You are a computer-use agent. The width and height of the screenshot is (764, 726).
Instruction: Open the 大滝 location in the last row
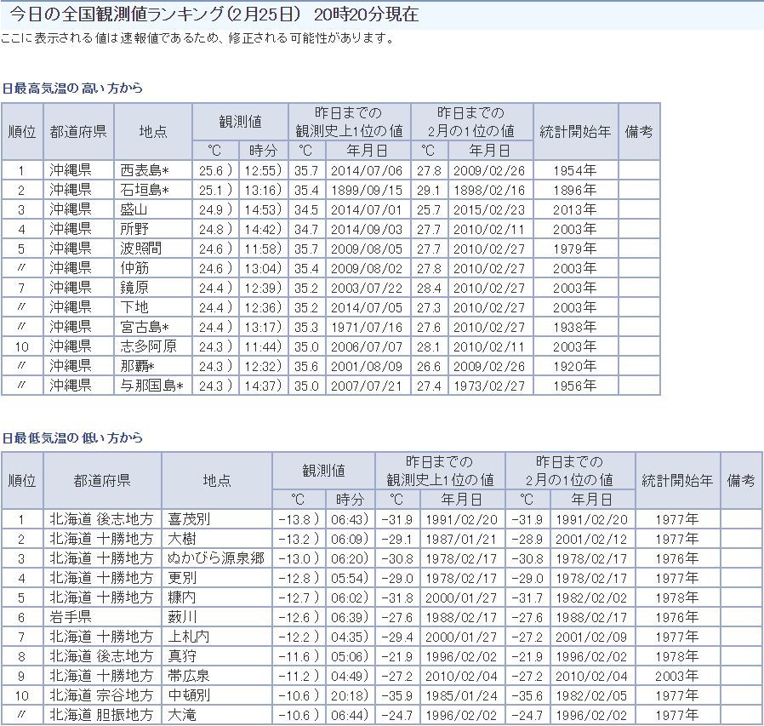pyautogui.click(x=181, y=715)
